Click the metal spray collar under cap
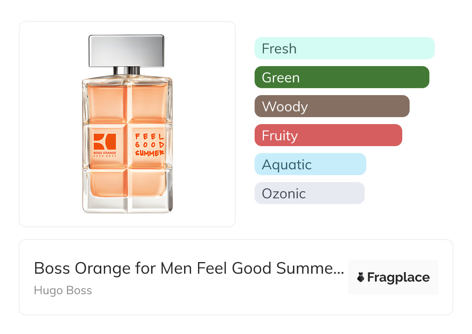This screenshot has height=334, width=472. [x=127, y=70]
